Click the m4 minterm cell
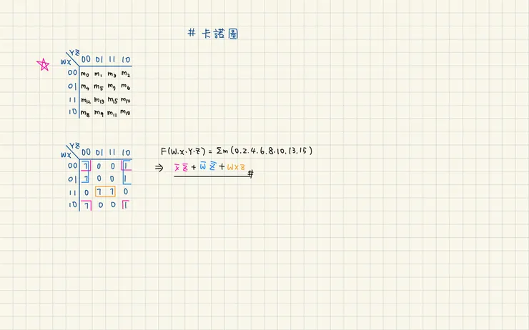Screen dimensions: 529x330 click(85, 88)
